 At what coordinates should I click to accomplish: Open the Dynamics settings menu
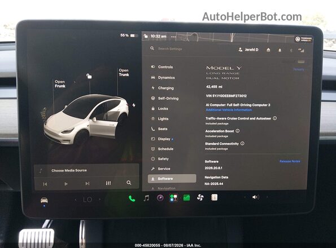point(163,77)
